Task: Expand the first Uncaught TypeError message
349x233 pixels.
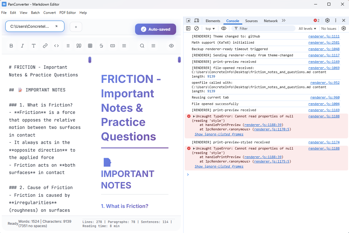Action: click(x=194, y=116)
